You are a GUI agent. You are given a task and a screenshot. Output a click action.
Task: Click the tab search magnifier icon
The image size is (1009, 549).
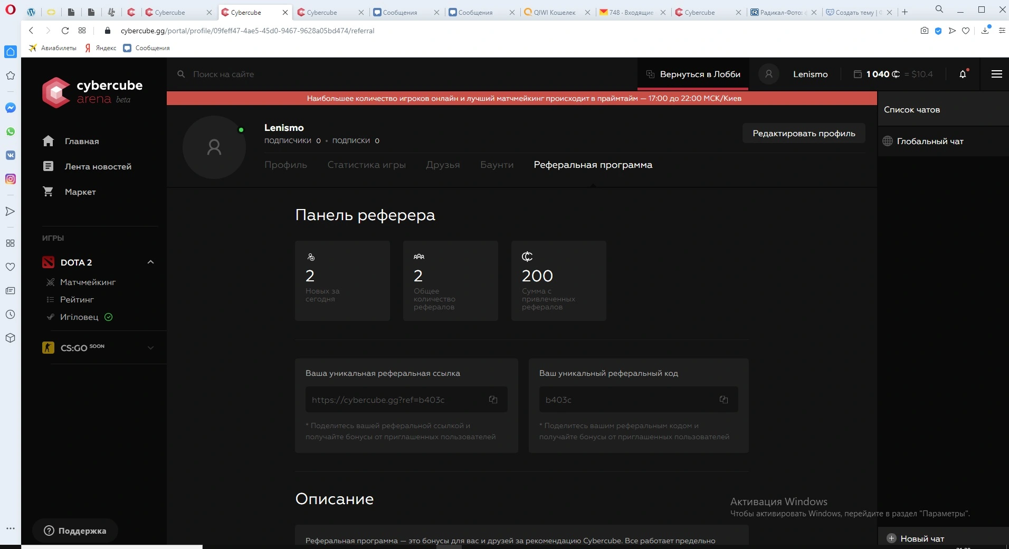pos(939,9)
